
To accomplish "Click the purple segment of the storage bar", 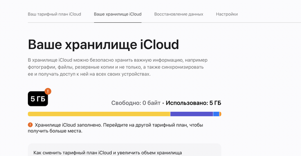I will pos(192,114).
